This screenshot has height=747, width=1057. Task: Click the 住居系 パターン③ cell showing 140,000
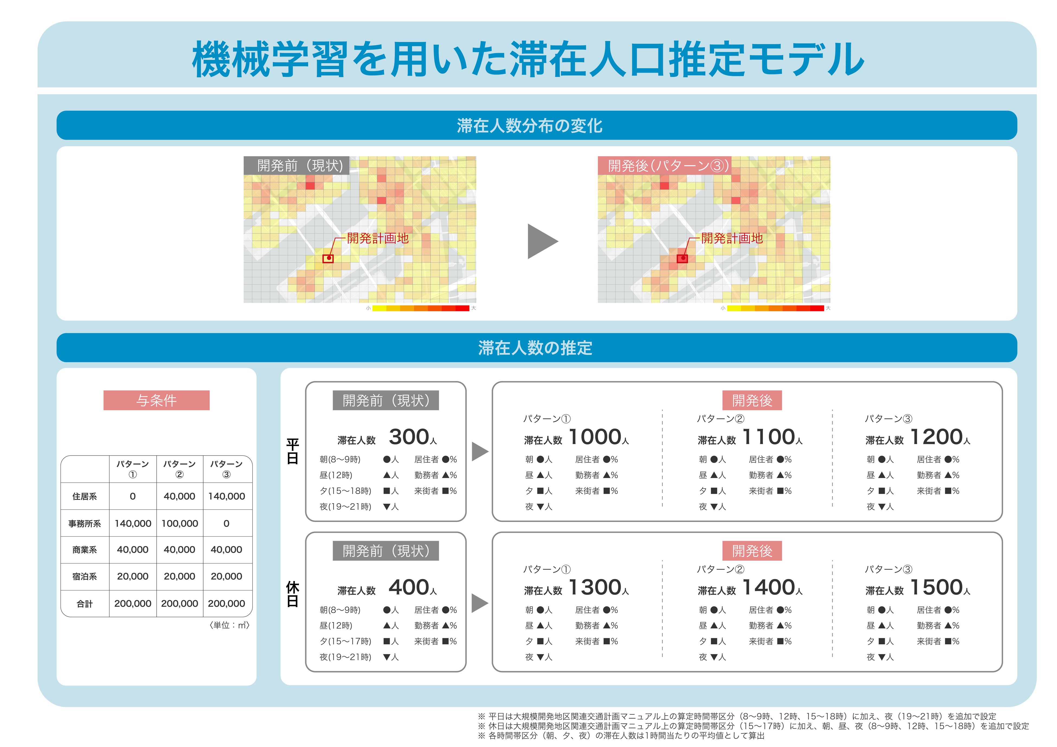click(x=227, y=496)
